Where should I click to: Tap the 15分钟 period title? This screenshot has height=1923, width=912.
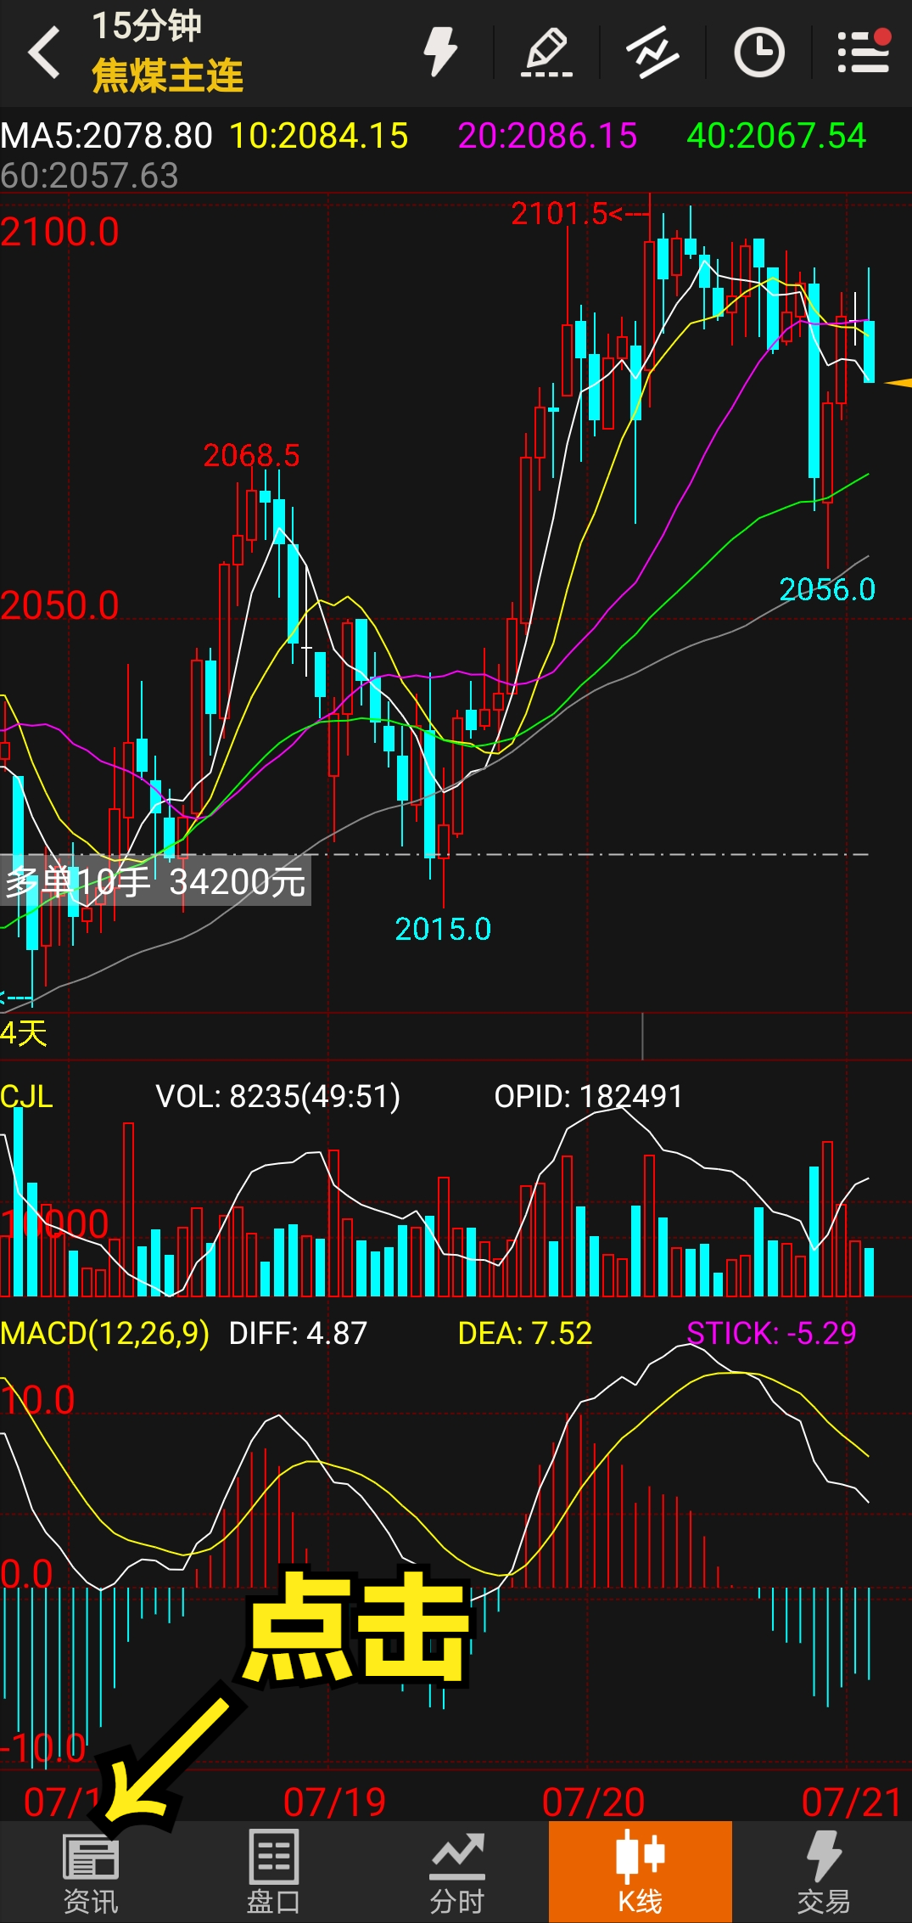click(x=146, y=25)
